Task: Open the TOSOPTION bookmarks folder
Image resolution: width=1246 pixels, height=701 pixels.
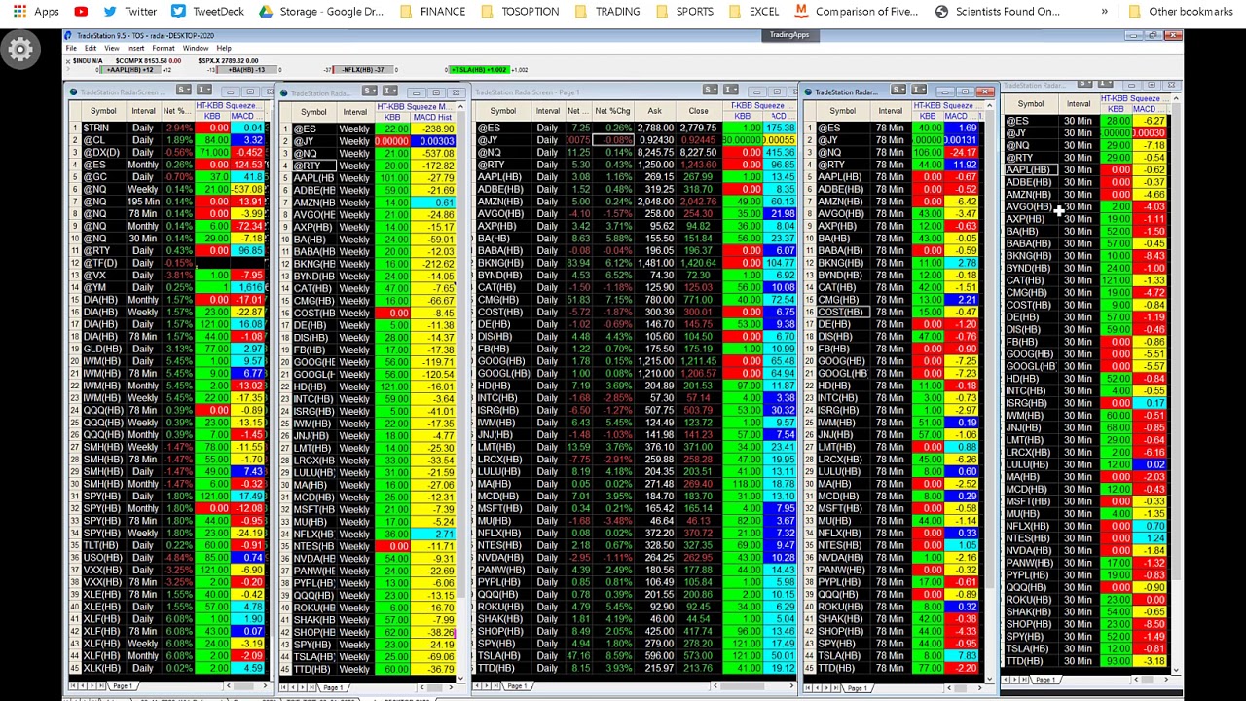Action: [x=520, y=12]
